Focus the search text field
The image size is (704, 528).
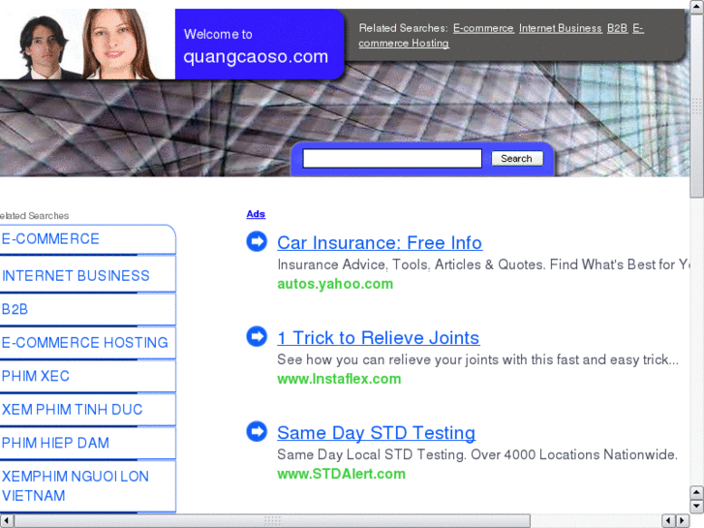392,159
